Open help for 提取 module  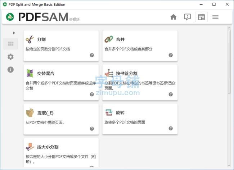point(92,128)
